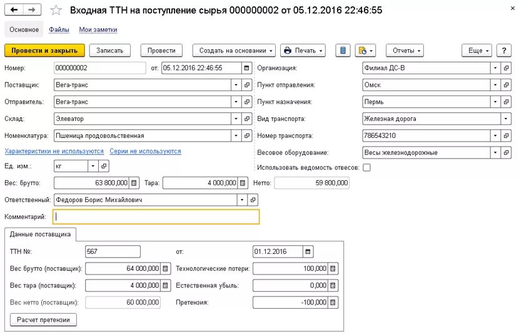519x335 pixels.
Task: Expand the Пункт отправления dropdown
Action: 495,85
